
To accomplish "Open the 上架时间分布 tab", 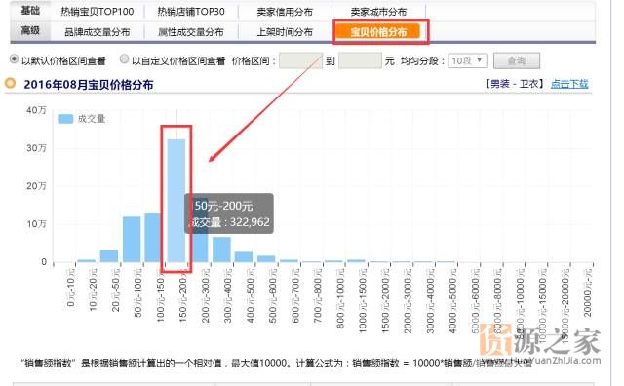I will [x=285, y=32].
